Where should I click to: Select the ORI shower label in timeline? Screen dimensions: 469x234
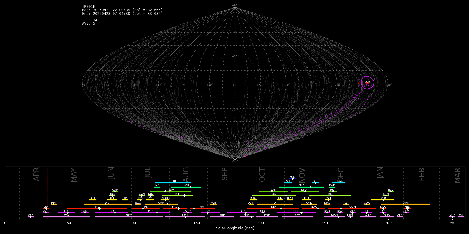[276, 203]
